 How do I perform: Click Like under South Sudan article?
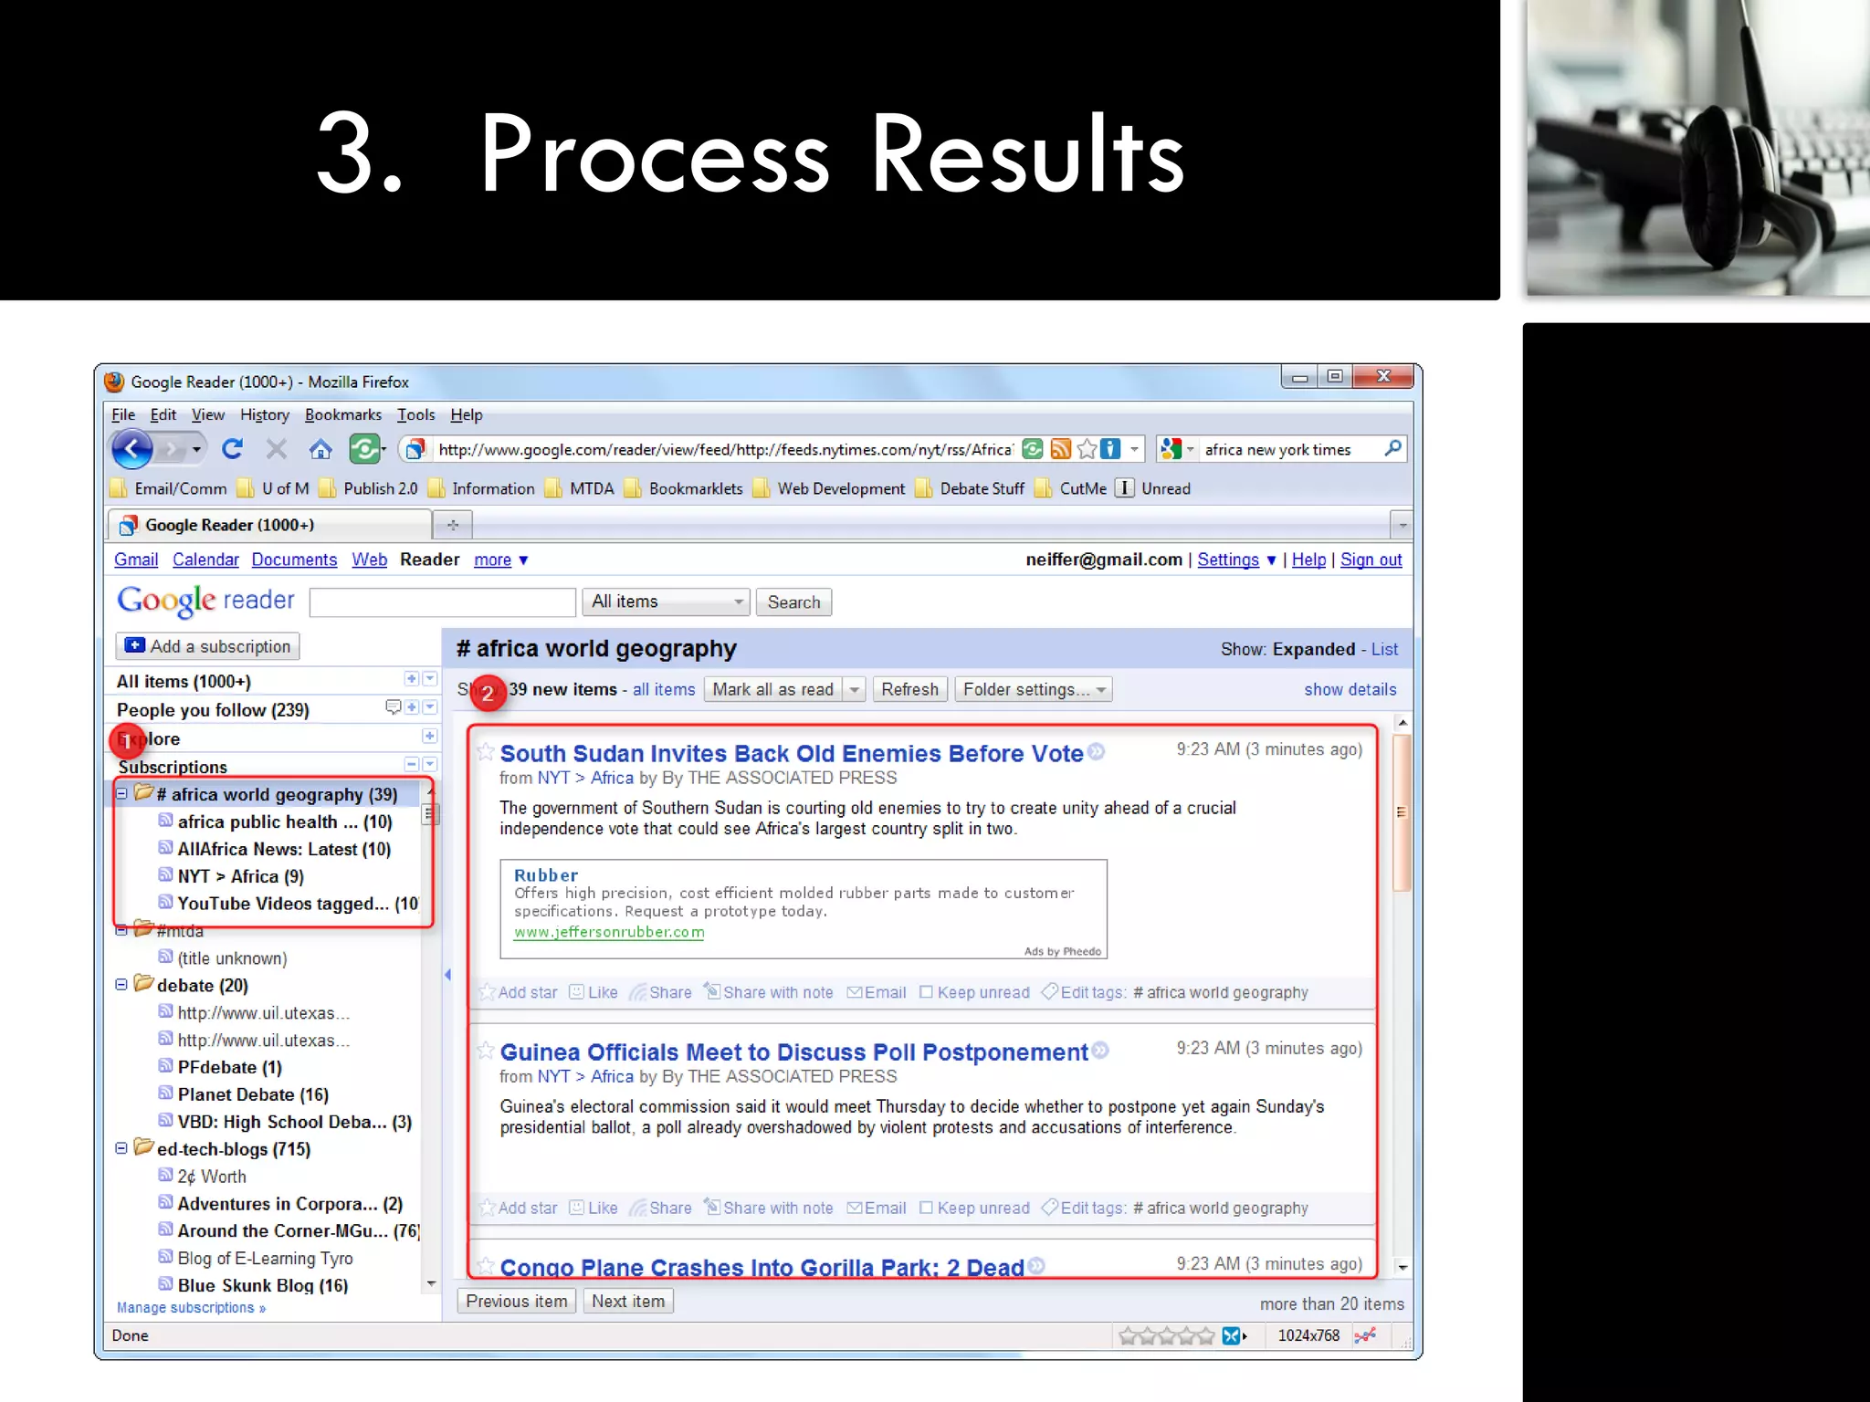tap(594, 992)
